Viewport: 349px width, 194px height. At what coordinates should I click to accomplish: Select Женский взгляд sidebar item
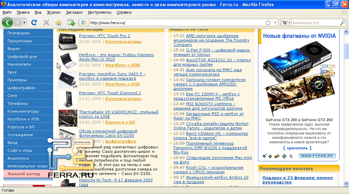(28, 174)
